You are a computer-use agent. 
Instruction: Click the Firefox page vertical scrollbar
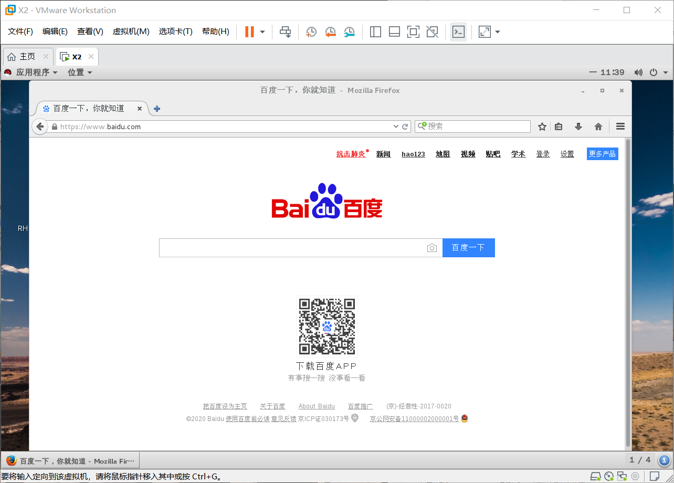[x=628, y=293]
